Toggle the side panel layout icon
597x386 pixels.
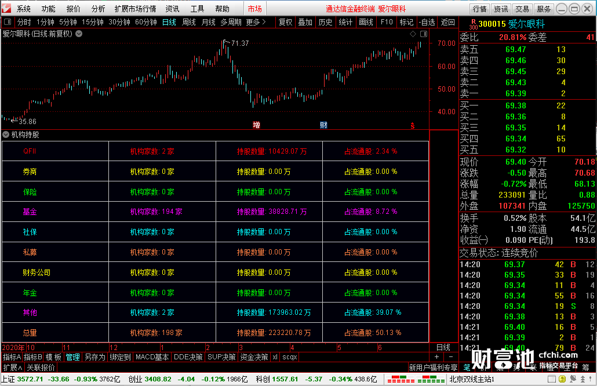pyautogui.click(x=8, y=22)
